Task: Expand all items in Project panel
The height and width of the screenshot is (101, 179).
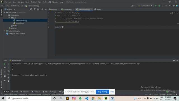Action: (35, 9)
